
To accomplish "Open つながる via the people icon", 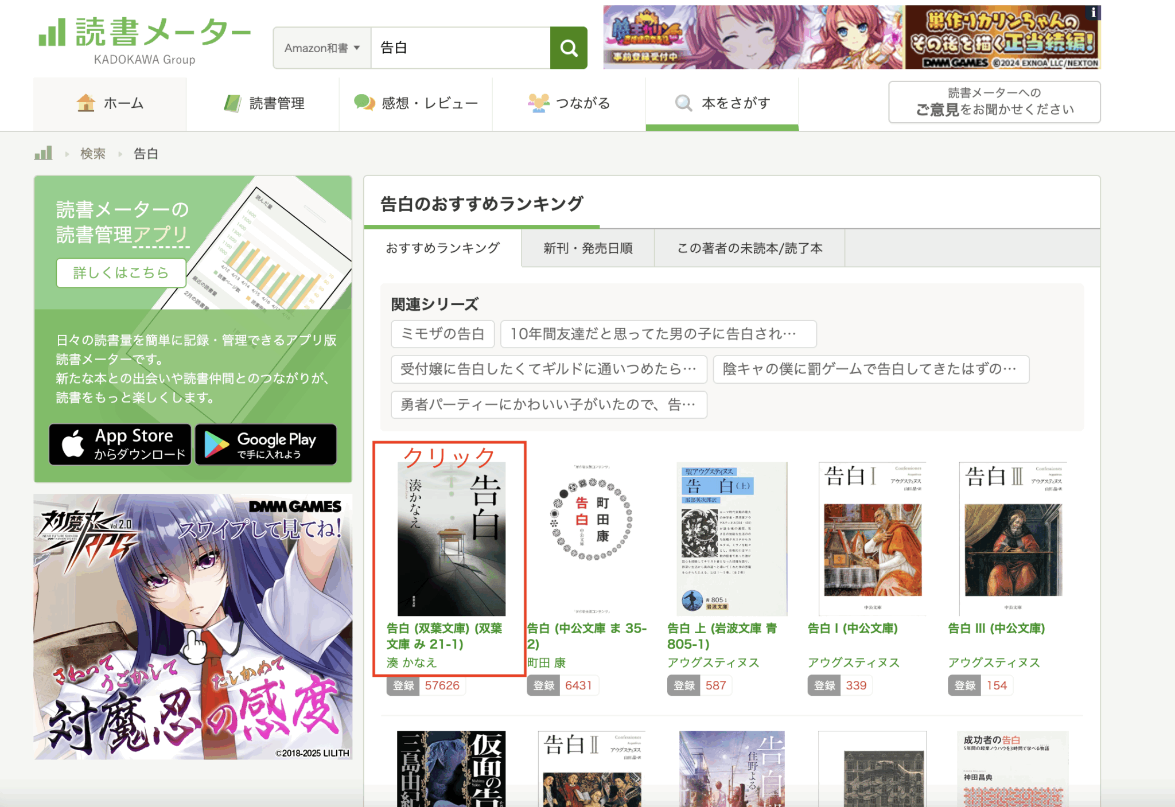I will click(x=538, y=103).
